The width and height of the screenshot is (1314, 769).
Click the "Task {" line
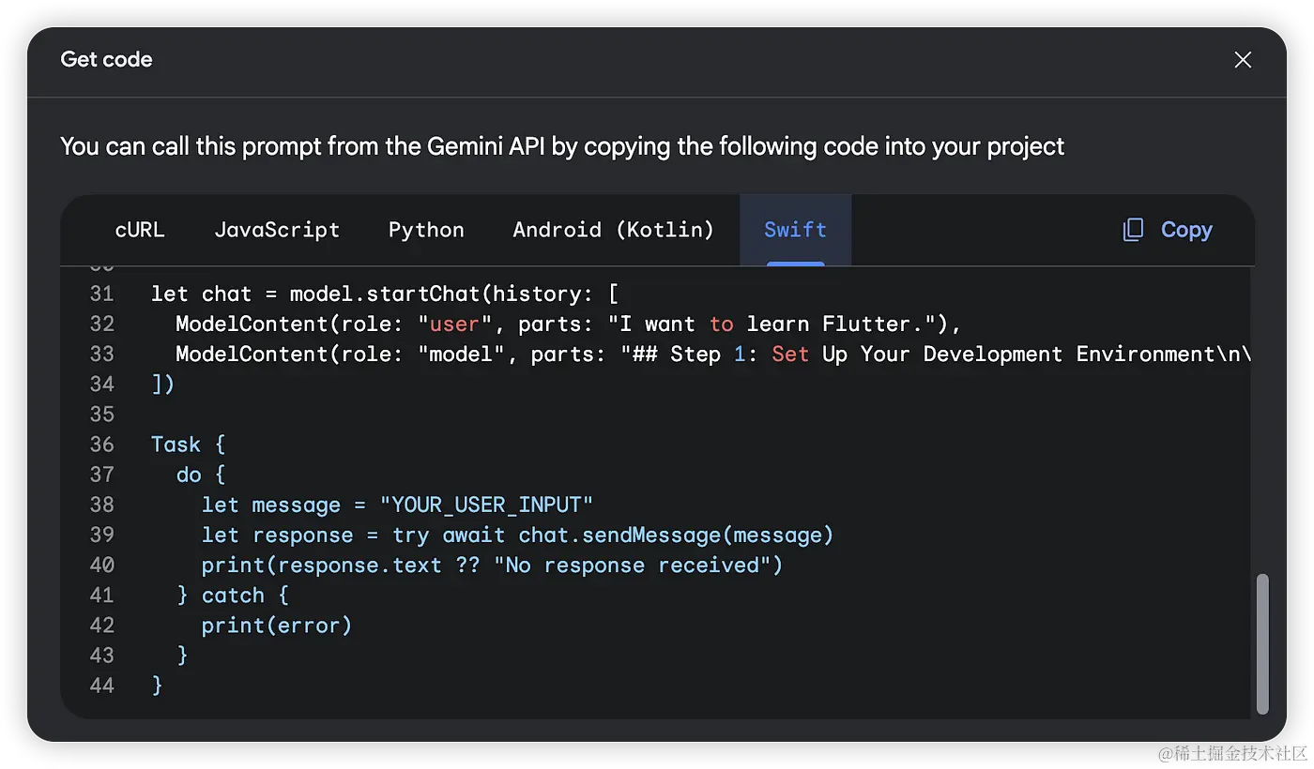point(188,444)
